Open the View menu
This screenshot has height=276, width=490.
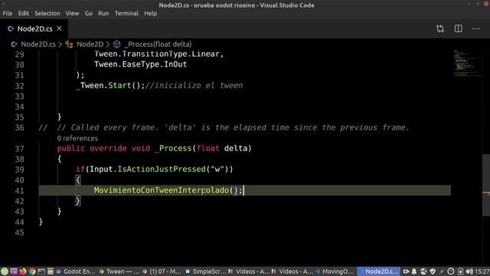tap(72, 14)
